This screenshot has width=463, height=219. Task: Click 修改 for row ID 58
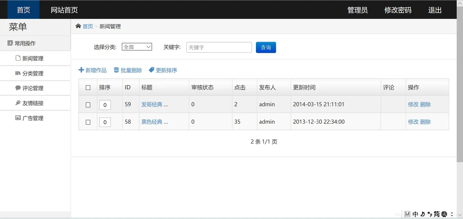coord(413,122)
